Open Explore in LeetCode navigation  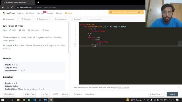(x=20, y=13)
